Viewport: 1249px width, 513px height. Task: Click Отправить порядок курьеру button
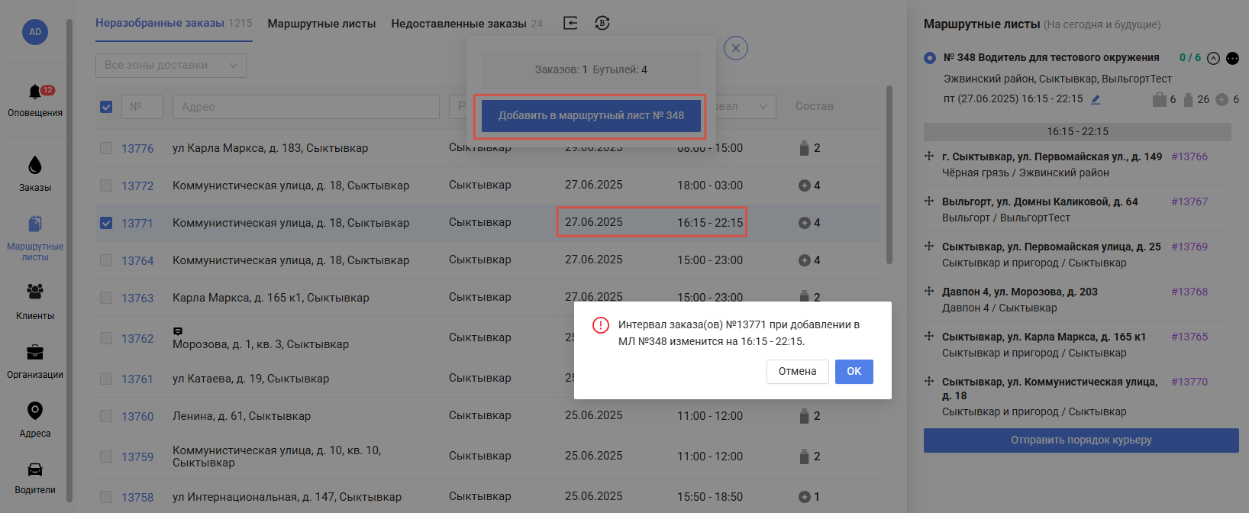point(1081,440)
